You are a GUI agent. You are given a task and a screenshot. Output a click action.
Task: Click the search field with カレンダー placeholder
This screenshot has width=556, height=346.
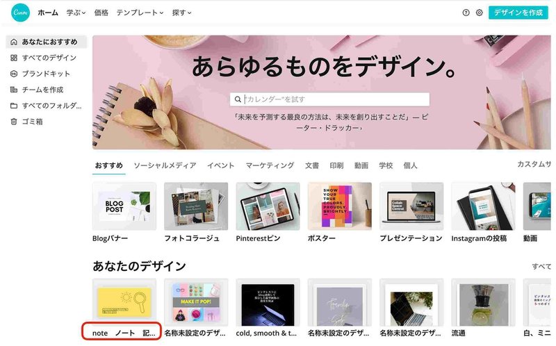pyautogui.click(x=329, y=99)
